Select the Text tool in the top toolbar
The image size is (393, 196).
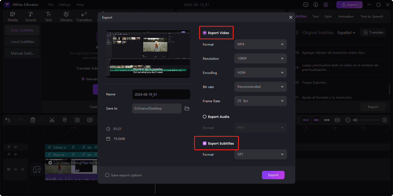click(x=48, y=16)
